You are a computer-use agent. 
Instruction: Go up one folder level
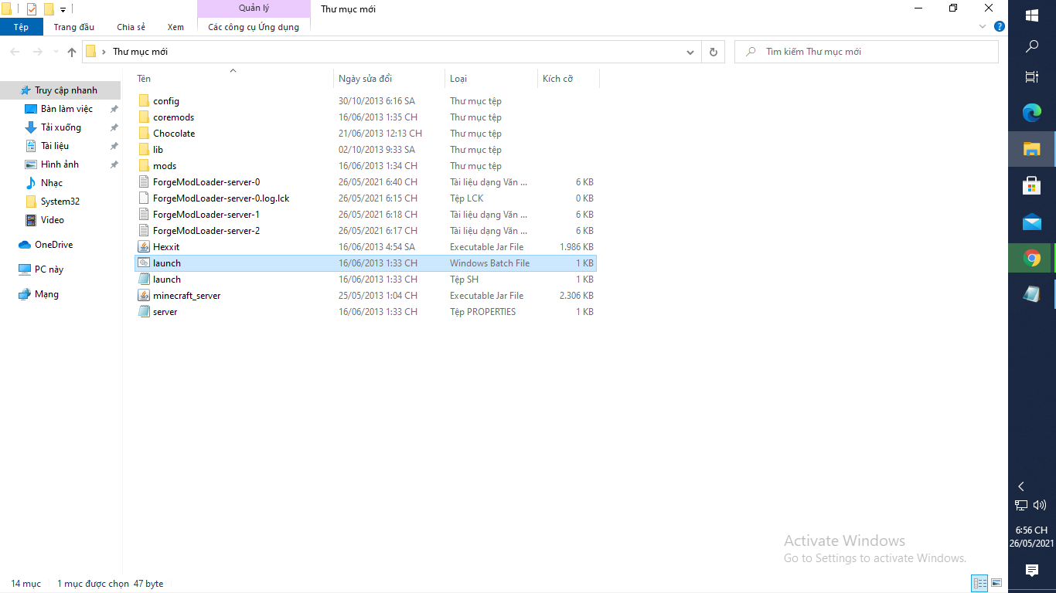pos(72,52)
